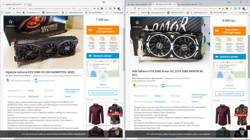
Task: Switch to the Серый рынок Hack-Market tab
Action: (x=189, y=4)
